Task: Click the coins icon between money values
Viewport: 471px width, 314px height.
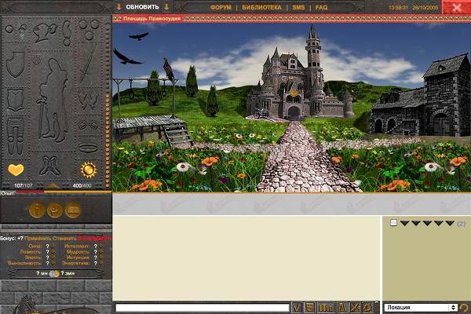Action: [x=54, y=273]
